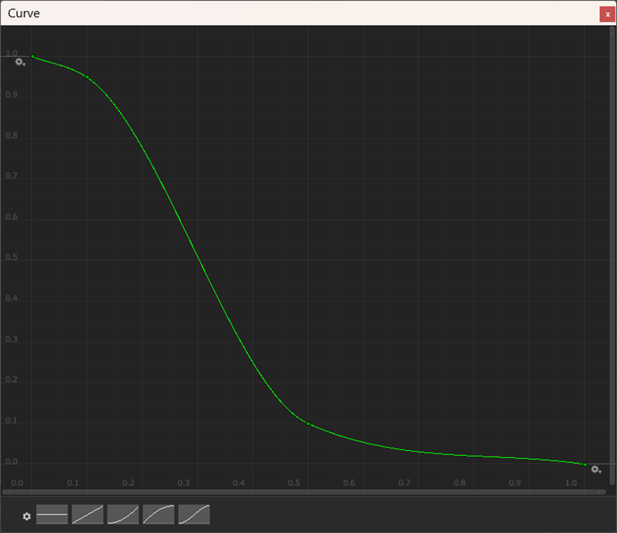Click the horizontal scrollbar below the graph

tap(304, 490)
